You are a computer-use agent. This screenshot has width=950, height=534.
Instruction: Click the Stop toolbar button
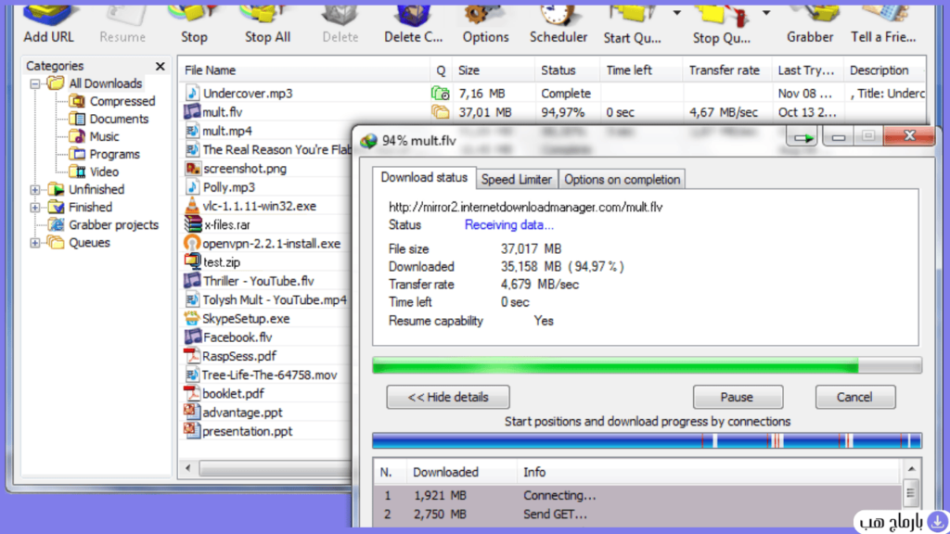(194, 24)
